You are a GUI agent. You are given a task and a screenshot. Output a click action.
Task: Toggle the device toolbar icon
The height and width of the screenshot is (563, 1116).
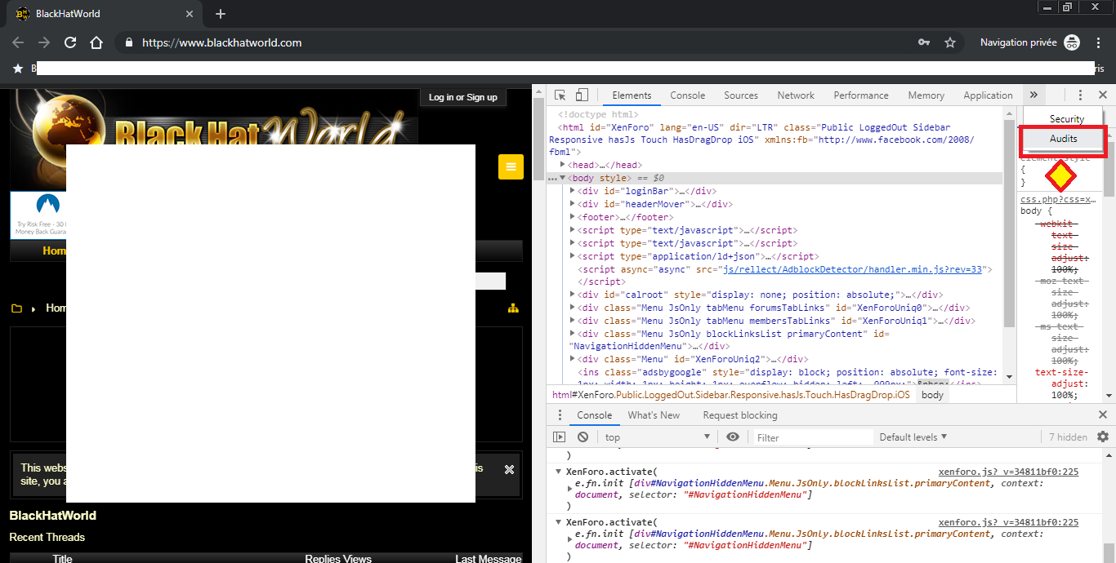click(x=582, y=95)
